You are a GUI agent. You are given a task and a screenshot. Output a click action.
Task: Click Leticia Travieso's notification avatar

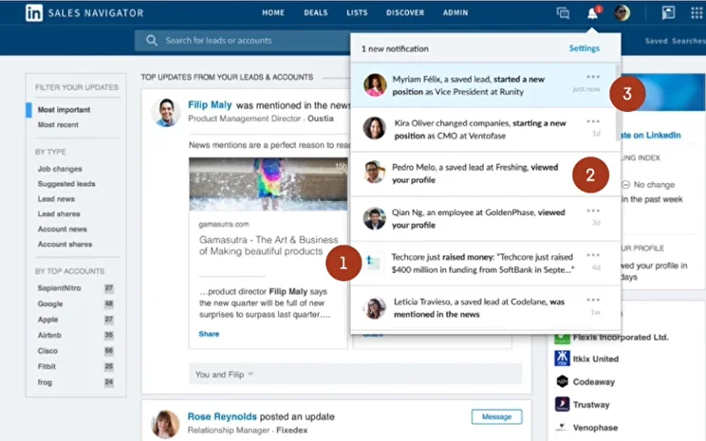coord(375,308)
